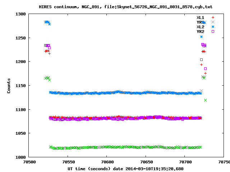This screenshot has width=230, height=172.
Task: Click the purple square marker beside YR2
Action: point(213,31)
